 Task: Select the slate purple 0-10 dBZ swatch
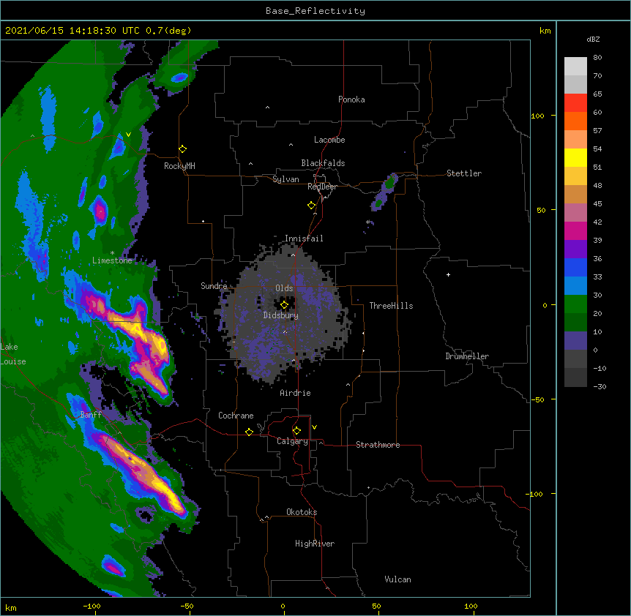[x=575, y=341]
